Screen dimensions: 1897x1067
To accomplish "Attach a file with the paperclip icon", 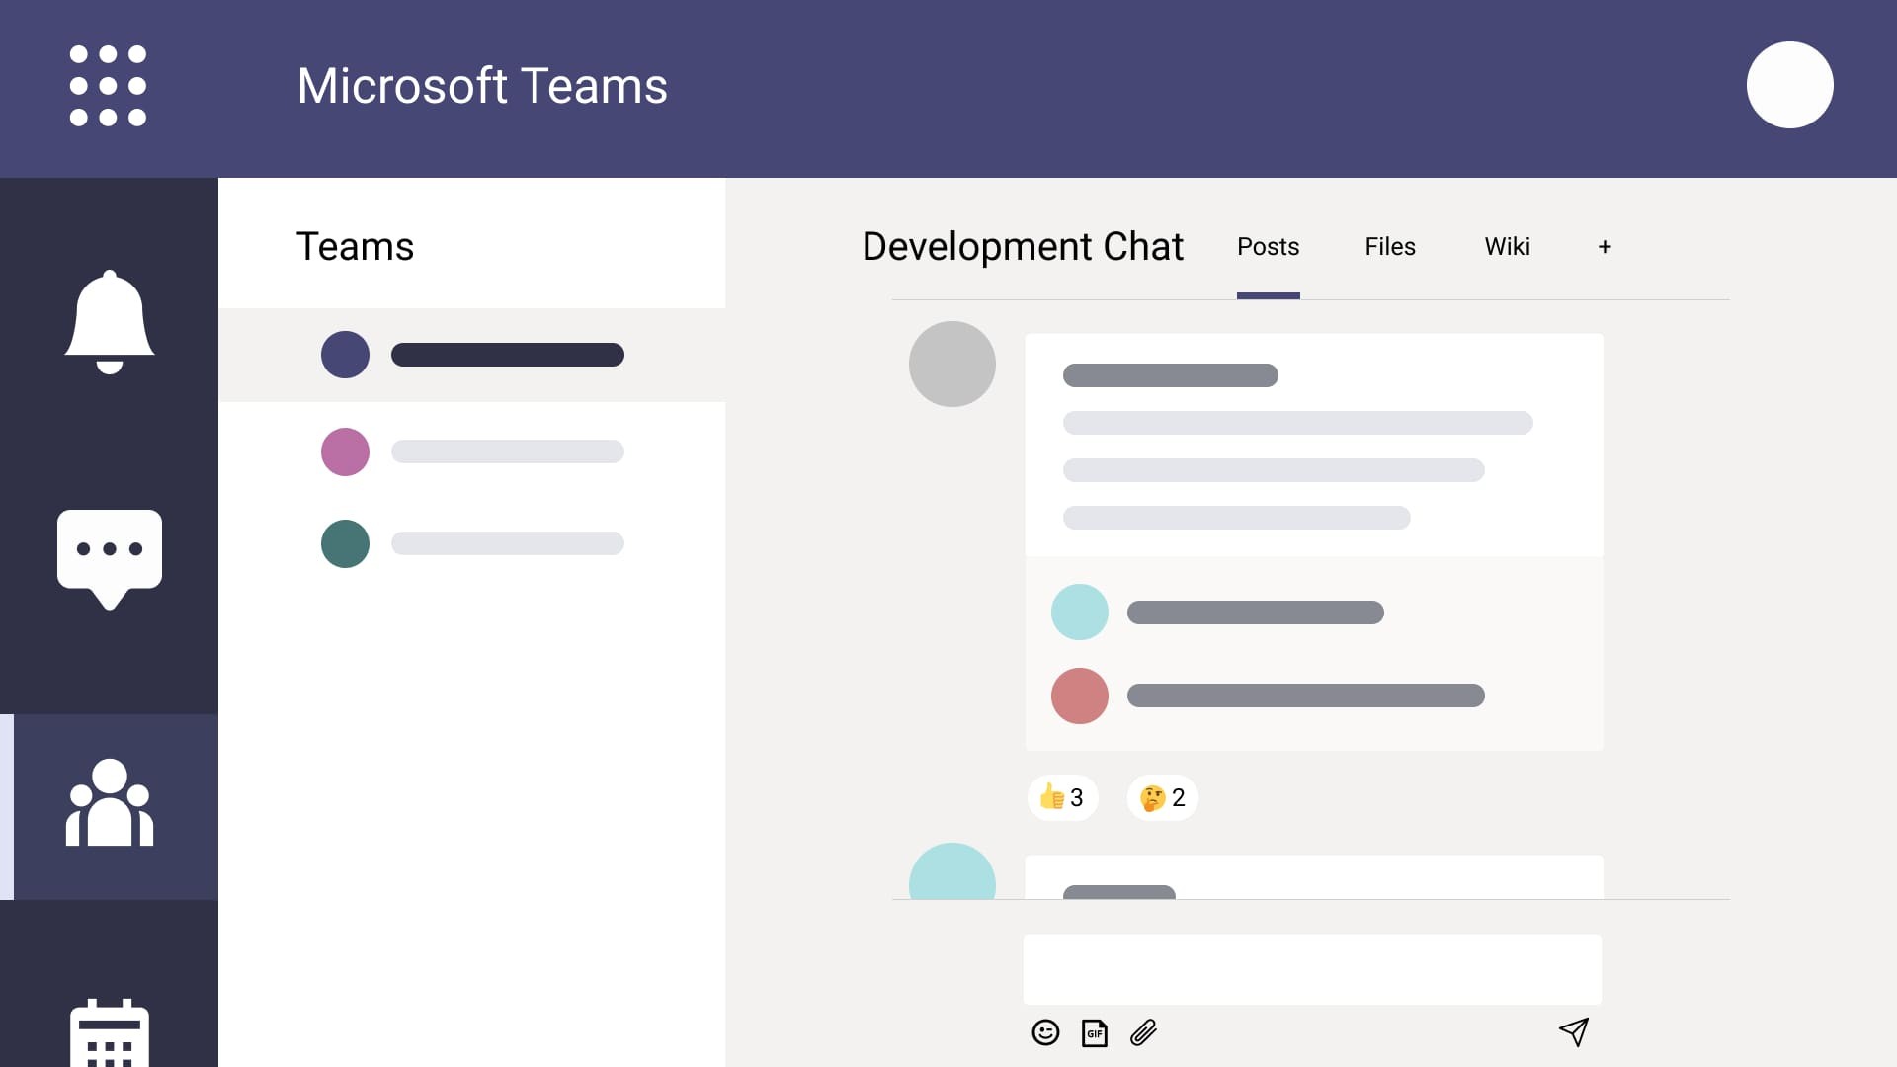I will (x=1143, y=1032).
